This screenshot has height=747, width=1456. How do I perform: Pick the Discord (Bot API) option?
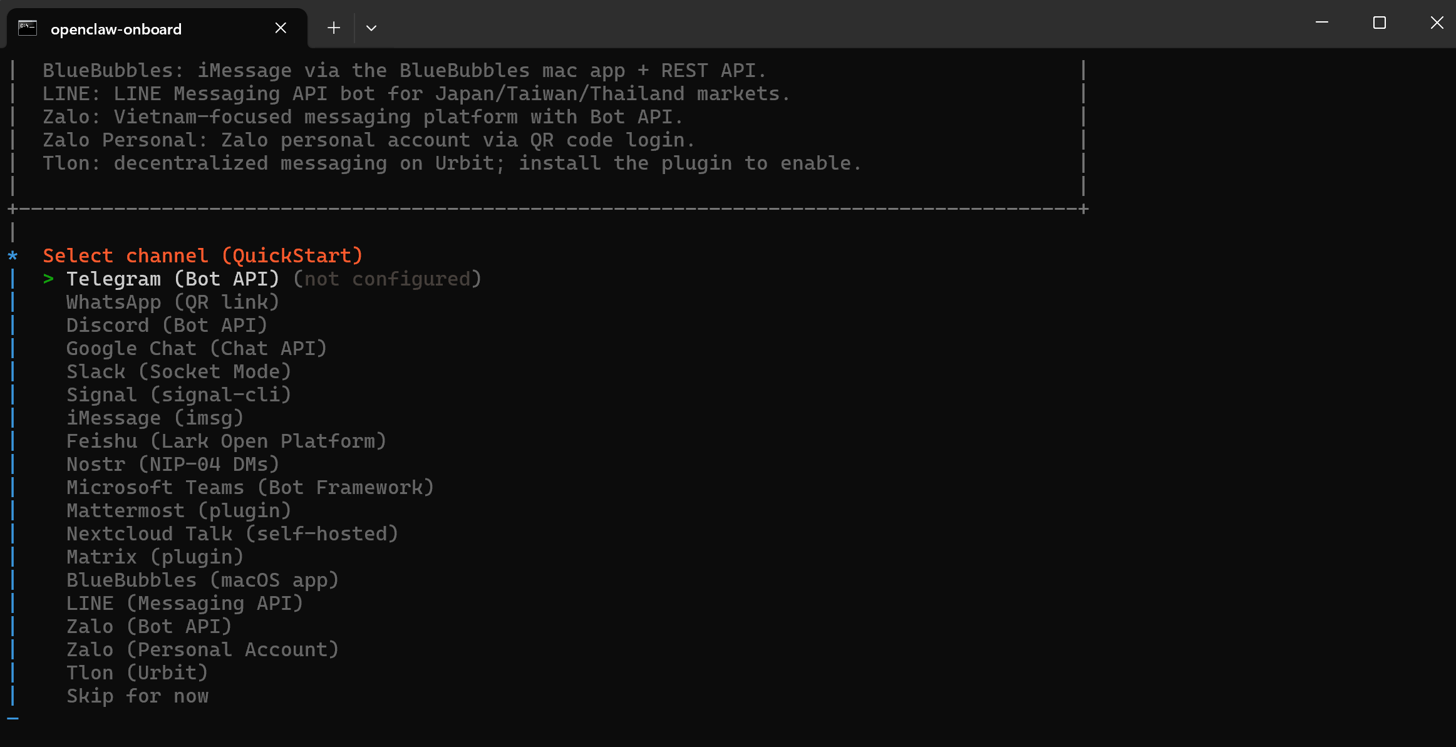click(x=167, y=326)
